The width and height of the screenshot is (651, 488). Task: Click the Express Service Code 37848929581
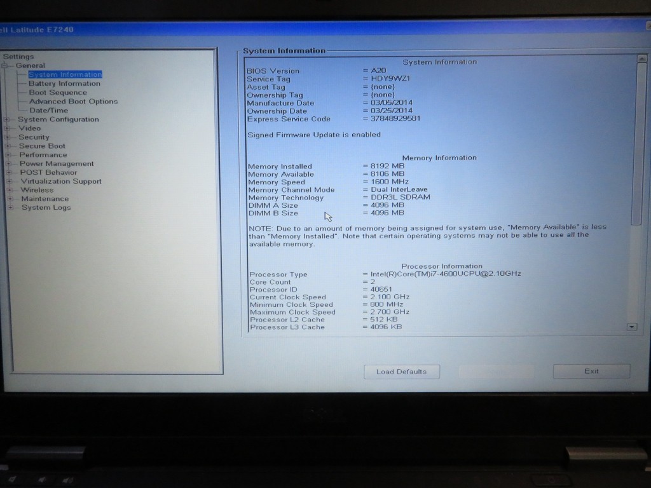(x=395, y=118)
